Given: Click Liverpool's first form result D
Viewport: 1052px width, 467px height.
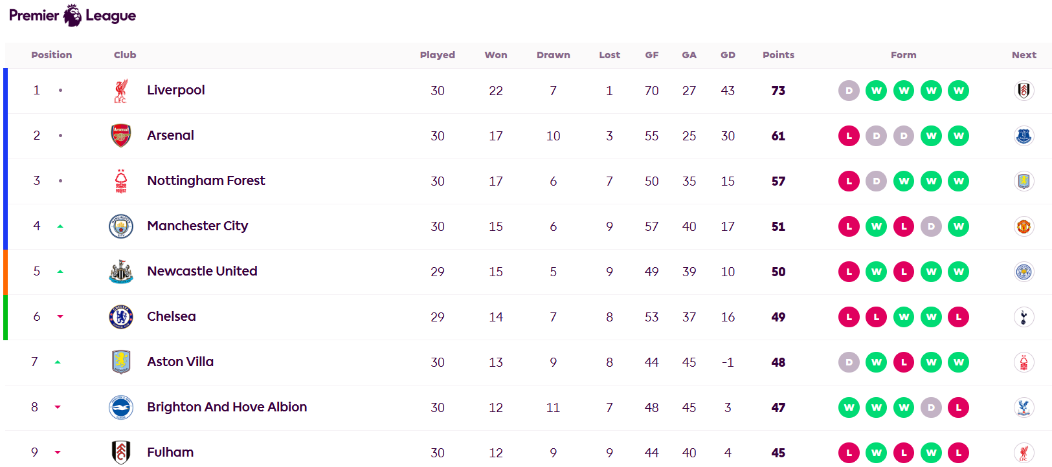Looking at the screenshot, I should 849,91.
